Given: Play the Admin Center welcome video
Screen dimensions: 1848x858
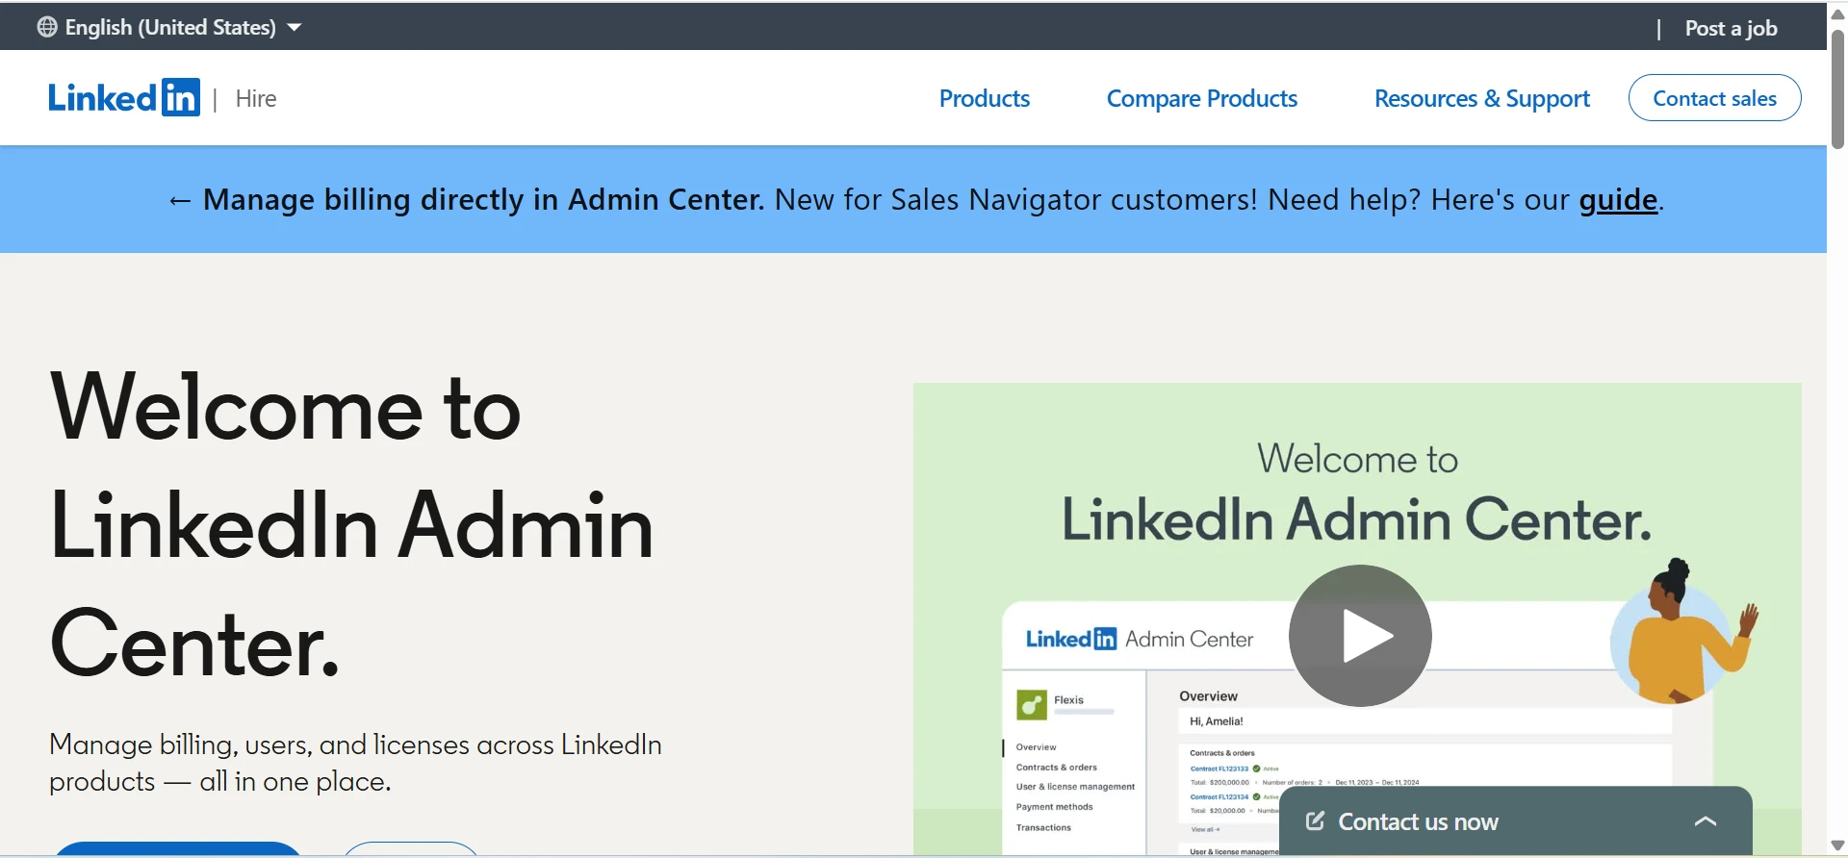Looking at the screenshot, I should pyautogui.click(x=1360, y=636).
